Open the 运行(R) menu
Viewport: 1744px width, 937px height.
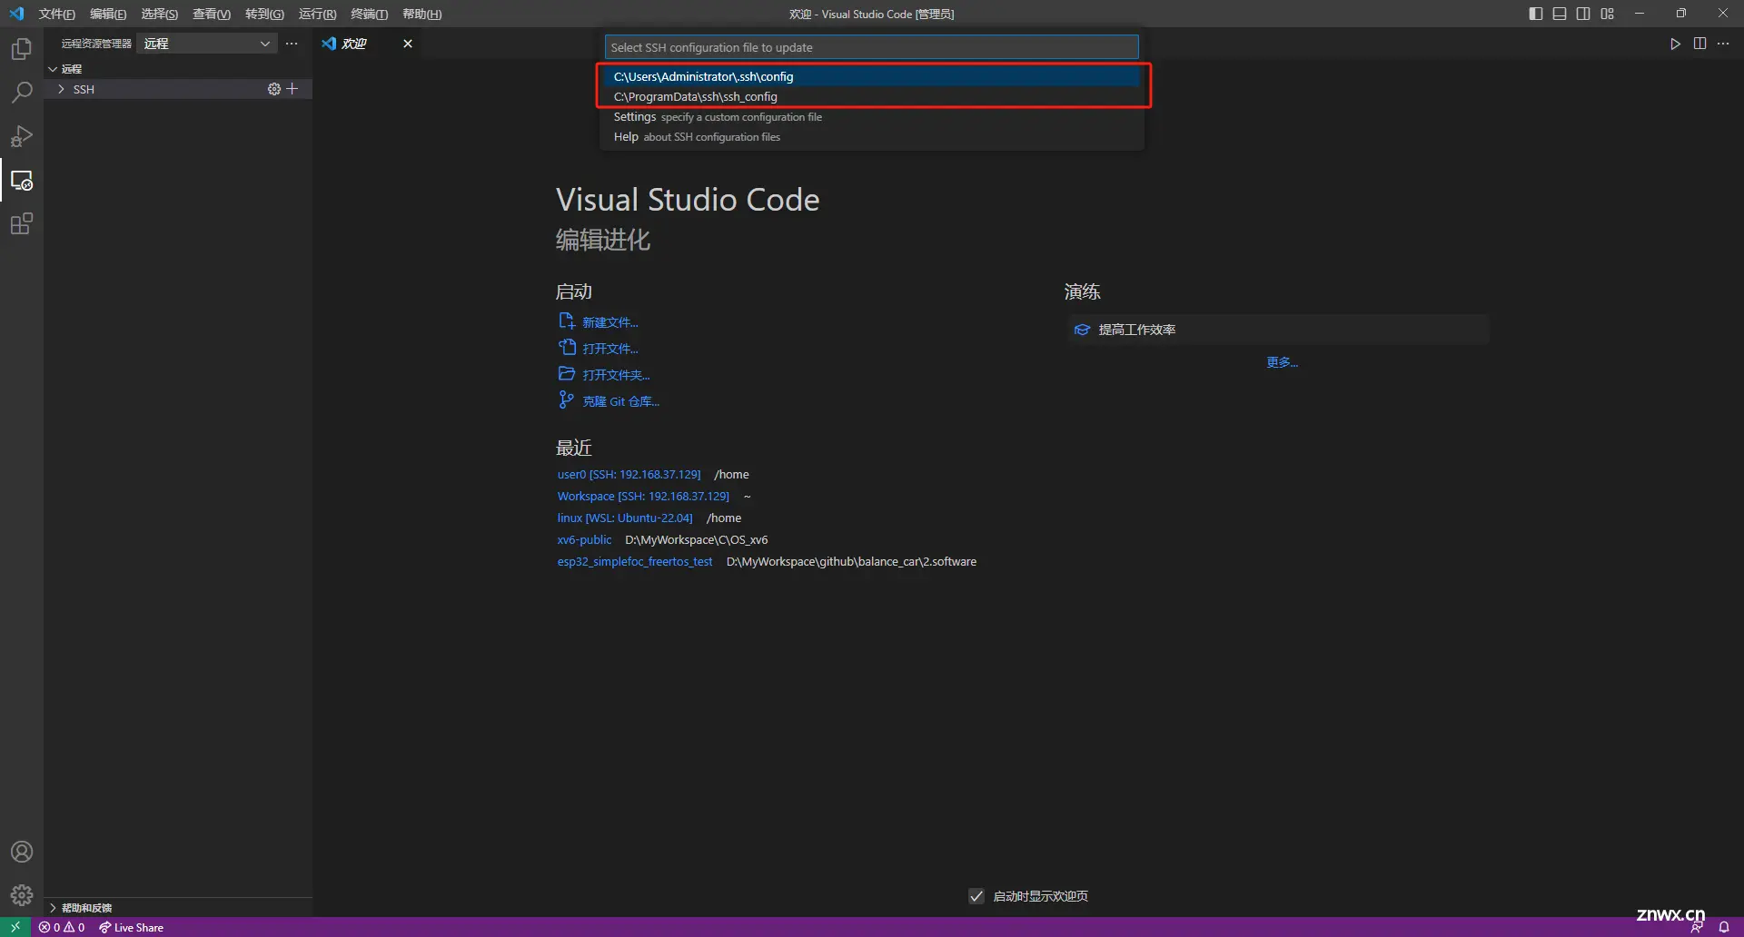(x=317, y=14)
